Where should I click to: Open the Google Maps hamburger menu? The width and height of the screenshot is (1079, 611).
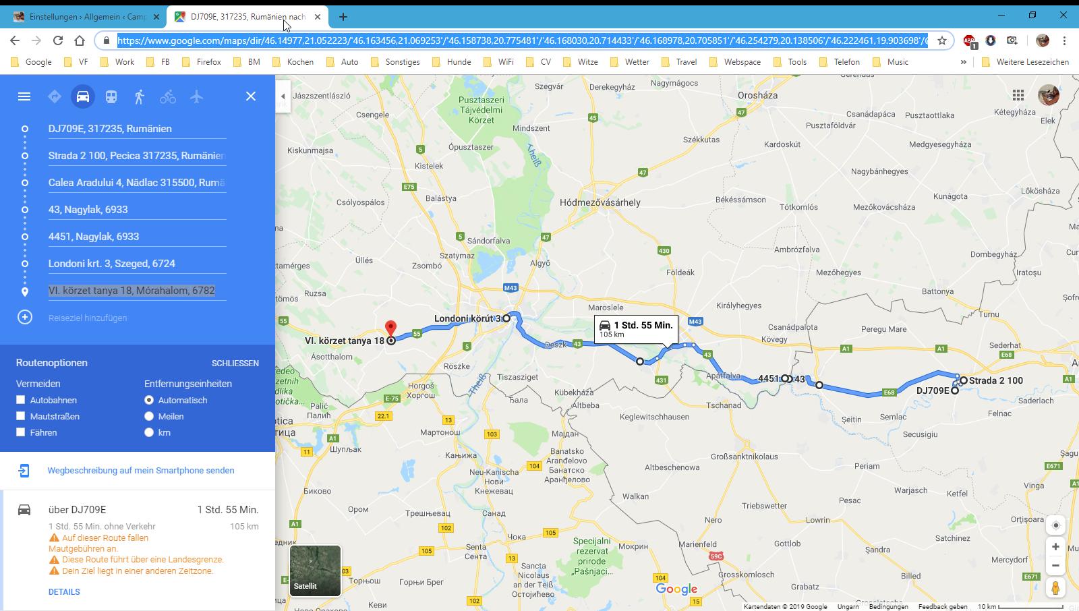(x=24, y=96)
